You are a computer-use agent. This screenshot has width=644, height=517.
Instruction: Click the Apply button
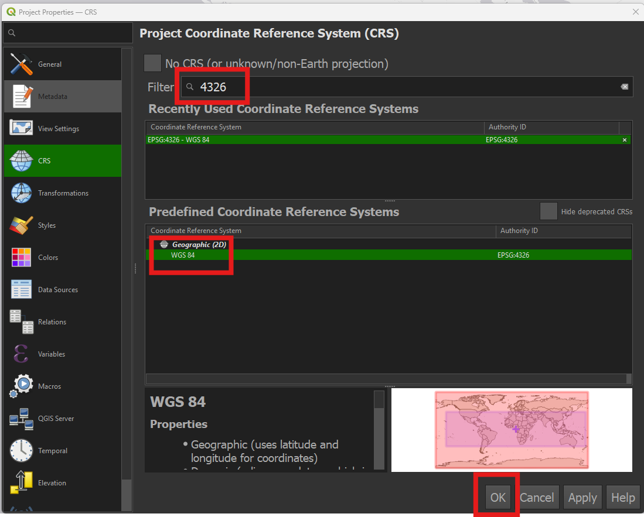point(582,498)
